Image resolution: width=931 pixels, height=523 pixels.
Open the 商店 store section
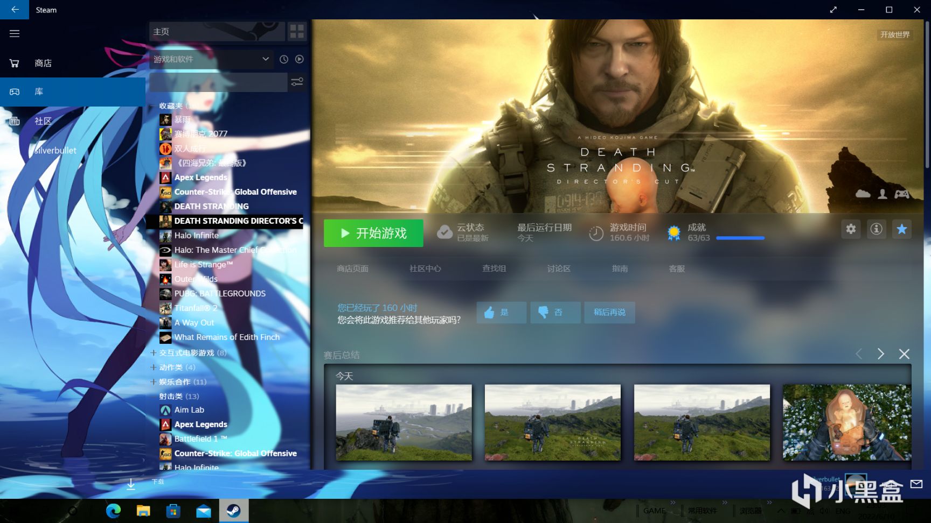[x=73, y=63]
